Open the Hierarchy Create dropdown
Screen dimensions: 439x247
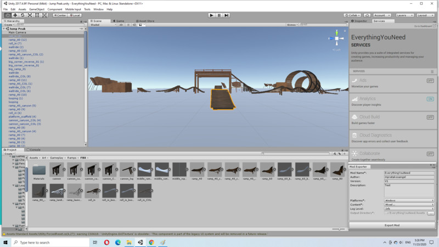(9, 25)
